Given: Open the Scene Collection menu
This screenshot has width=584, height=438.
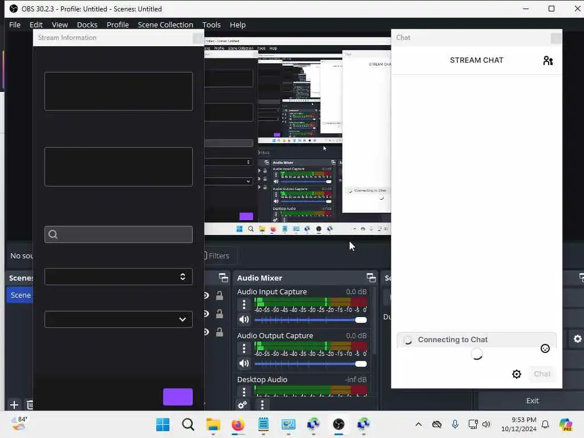Looking at the screenshot, I should 165,25.
